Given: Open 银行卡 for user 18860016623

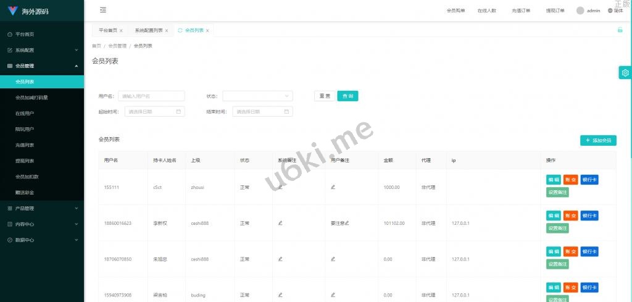Looking at the screenshot, I should tap(589, 216).
